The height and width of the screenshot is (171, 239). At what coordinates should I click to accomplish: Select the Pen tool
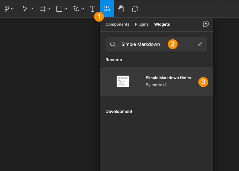click(x=76, y=9)
